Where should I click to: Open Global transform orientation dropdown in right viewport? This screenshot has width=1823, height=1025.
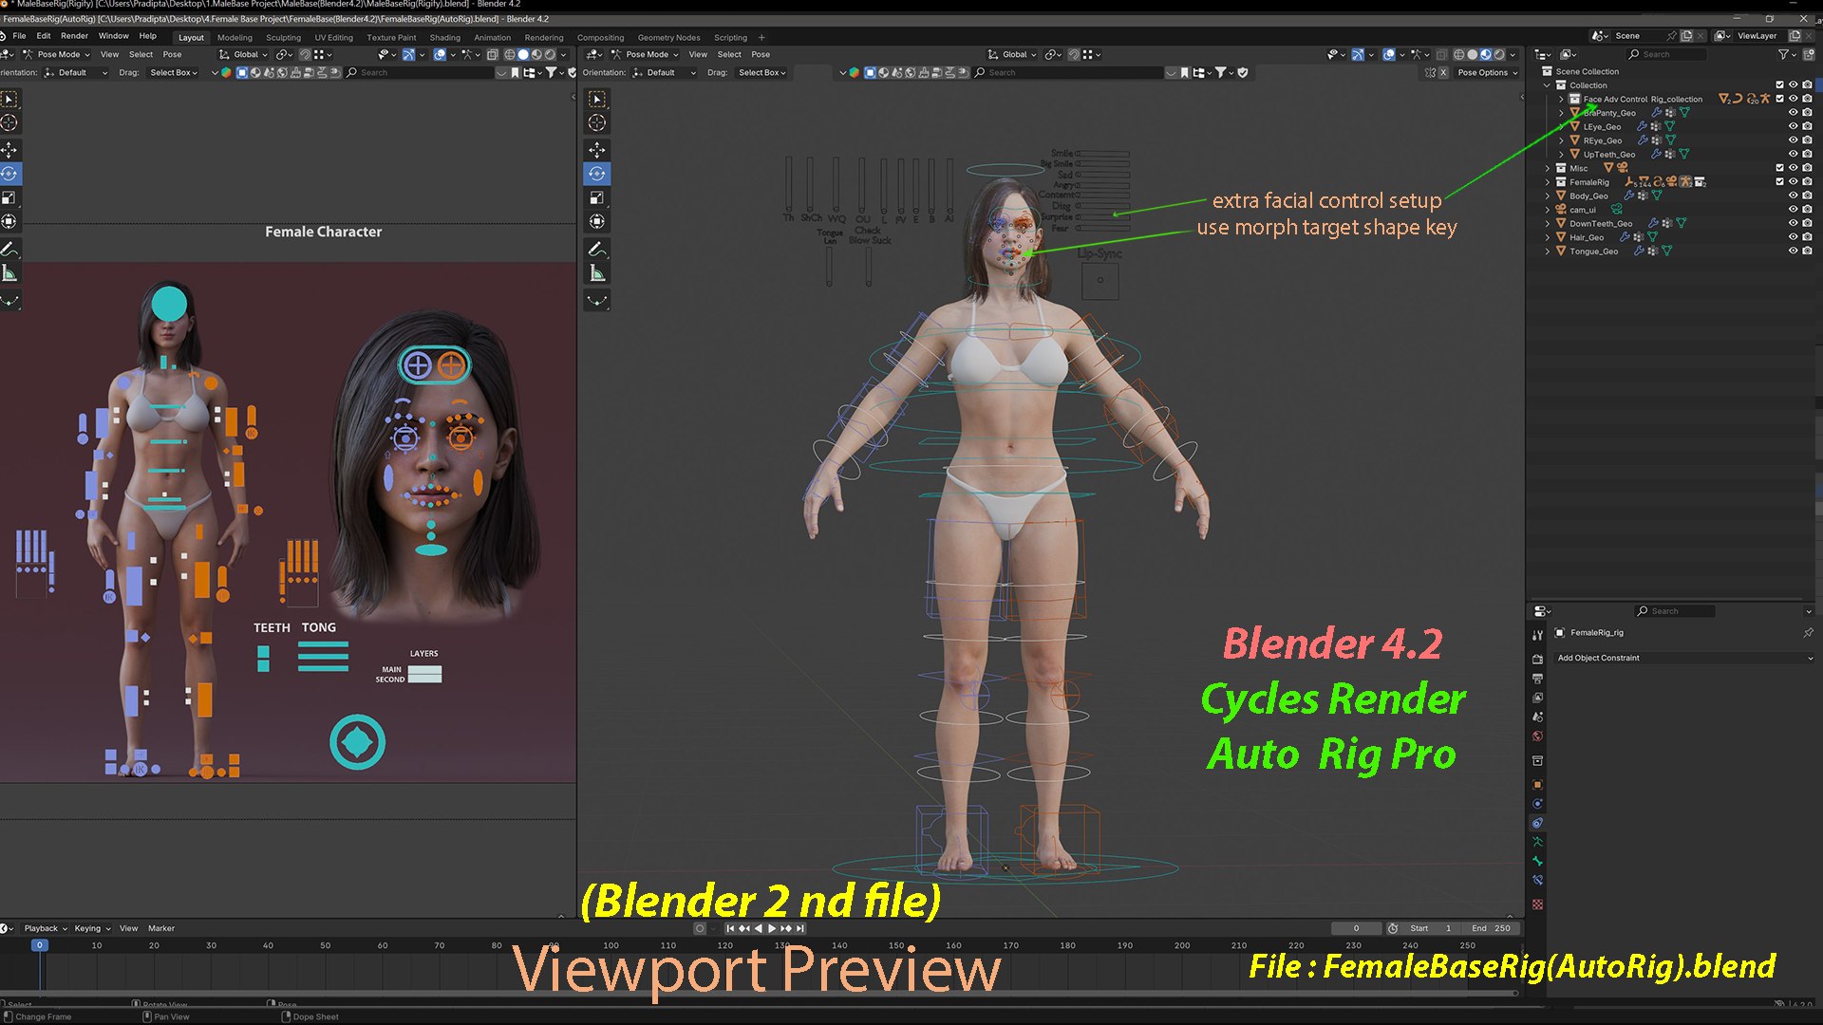click(x=1012, y=54)
